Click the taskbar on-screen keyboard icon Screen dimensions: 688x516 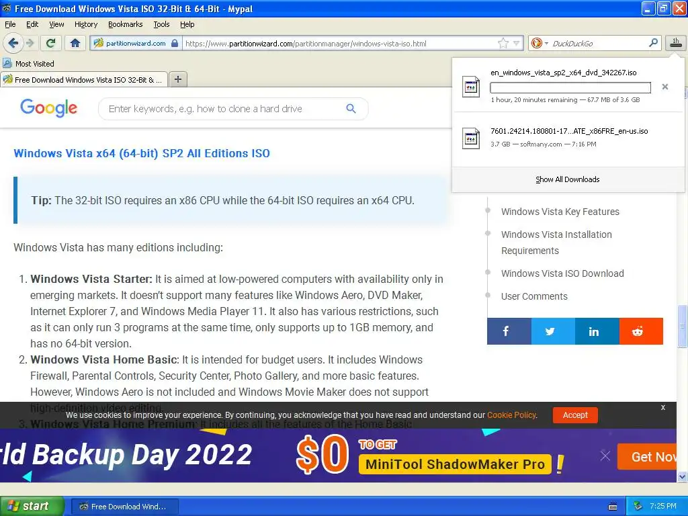613,507
